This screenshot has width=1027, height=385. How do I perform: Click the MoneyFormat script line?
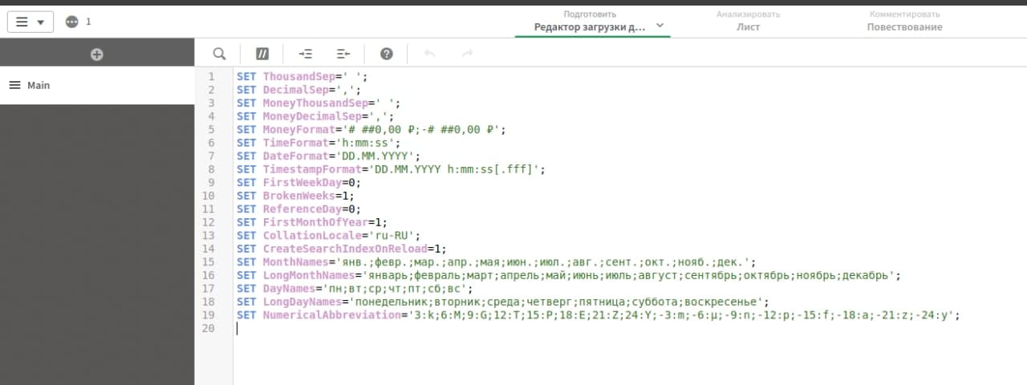coord(371,130)
